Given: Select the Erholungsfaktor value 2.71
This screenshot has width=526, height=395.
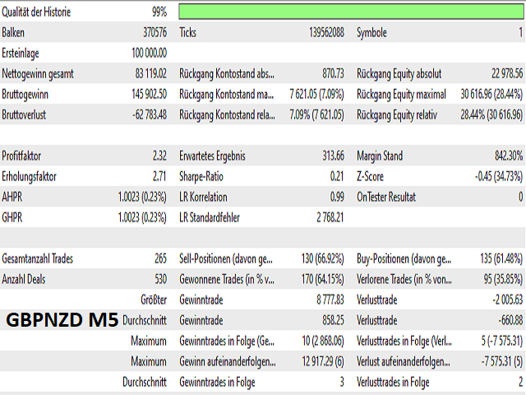Looking at the screenshot, I should click(x=159, y=176).
